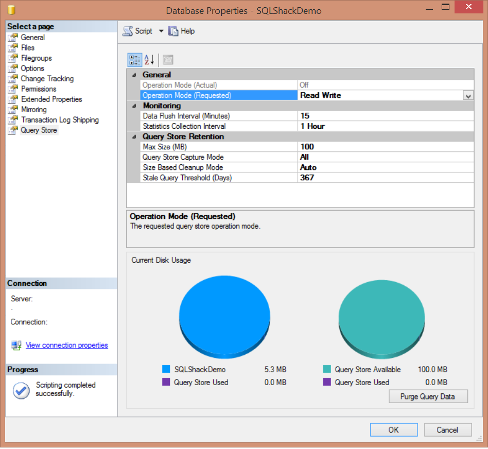Click the Script button label
The height and width of the screenshot is (449, 488).
click(144, 31)
